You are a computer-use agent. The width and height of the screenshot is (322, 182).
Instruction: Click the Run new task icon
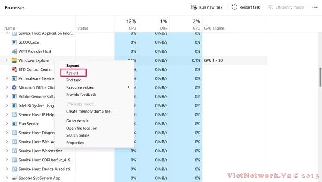coord(194,7)
